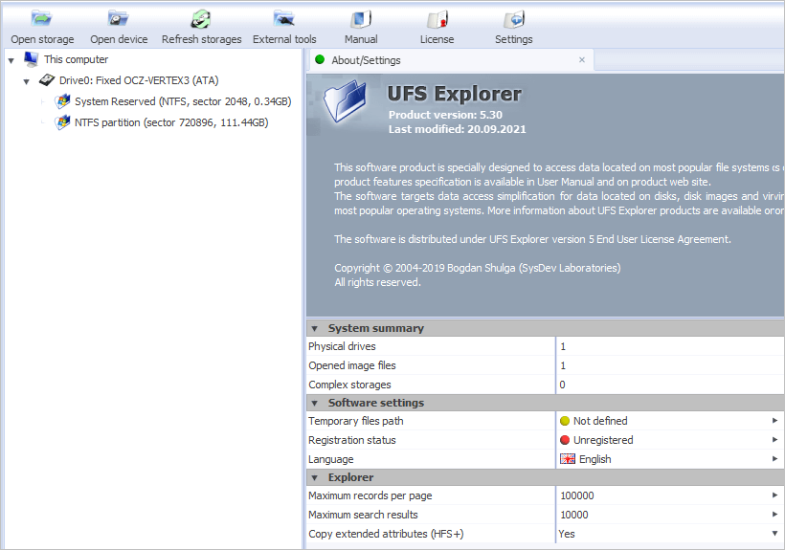Screen dimensions: 785x550
Task: Click the License label
Action: click(x=437, y=39)
